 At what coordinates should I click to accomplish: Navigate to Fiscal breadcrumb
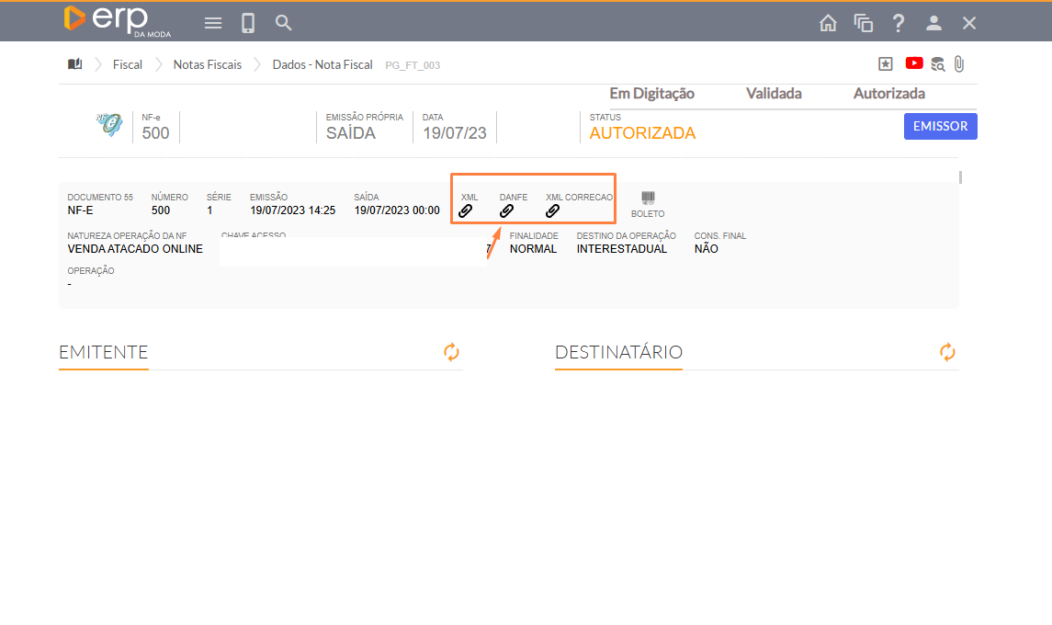128,64
